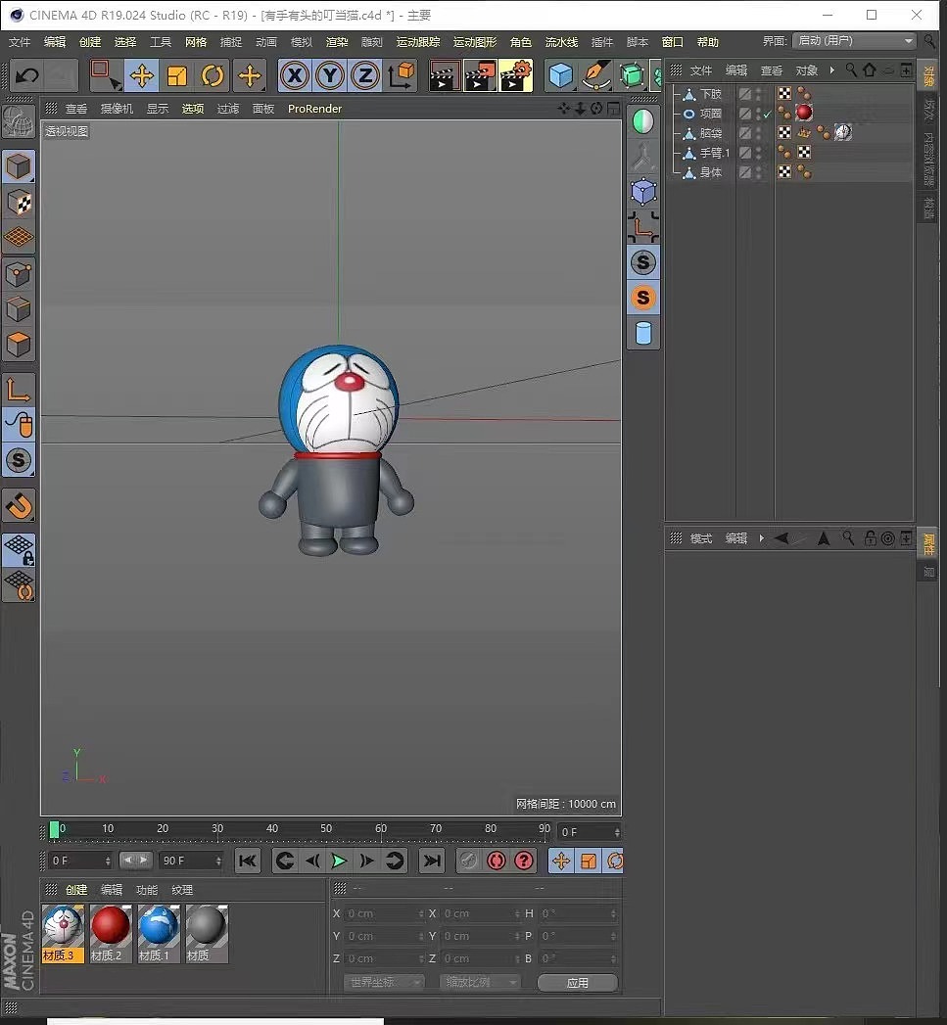Click the X position input field

click(385, 913)
